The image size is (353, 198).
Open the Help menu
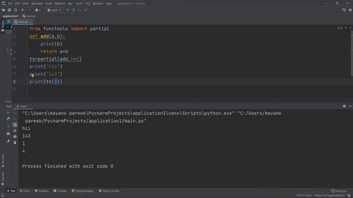pos(109,3)
